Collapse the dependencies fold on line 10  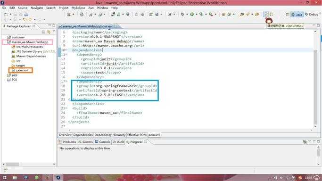(x=66, y=50)
